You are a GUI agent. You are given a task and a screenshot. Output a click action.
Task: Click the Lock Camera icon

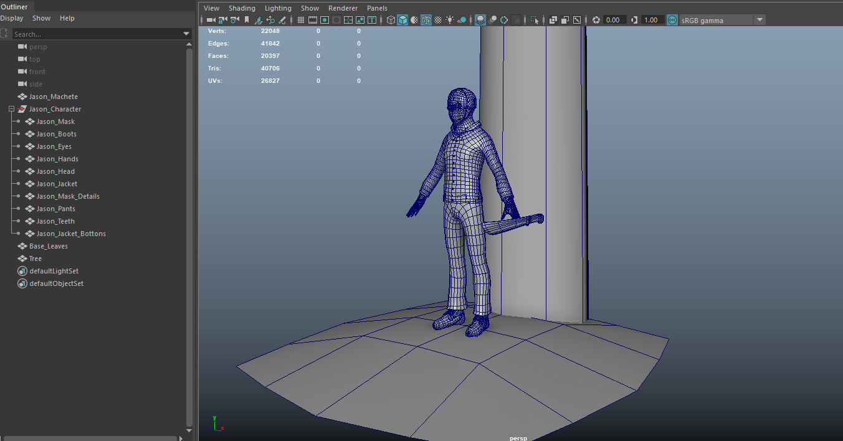(222, 20)
